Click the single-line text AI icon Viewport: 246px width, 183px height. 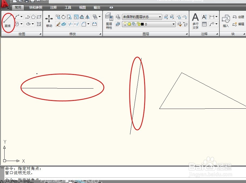tap(204, 17)
